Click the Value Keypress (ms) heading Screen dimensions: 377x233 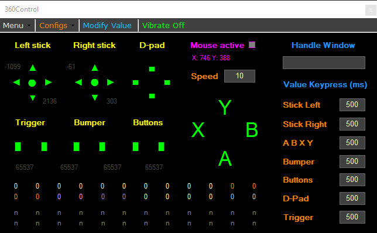[x=325, y=85]
